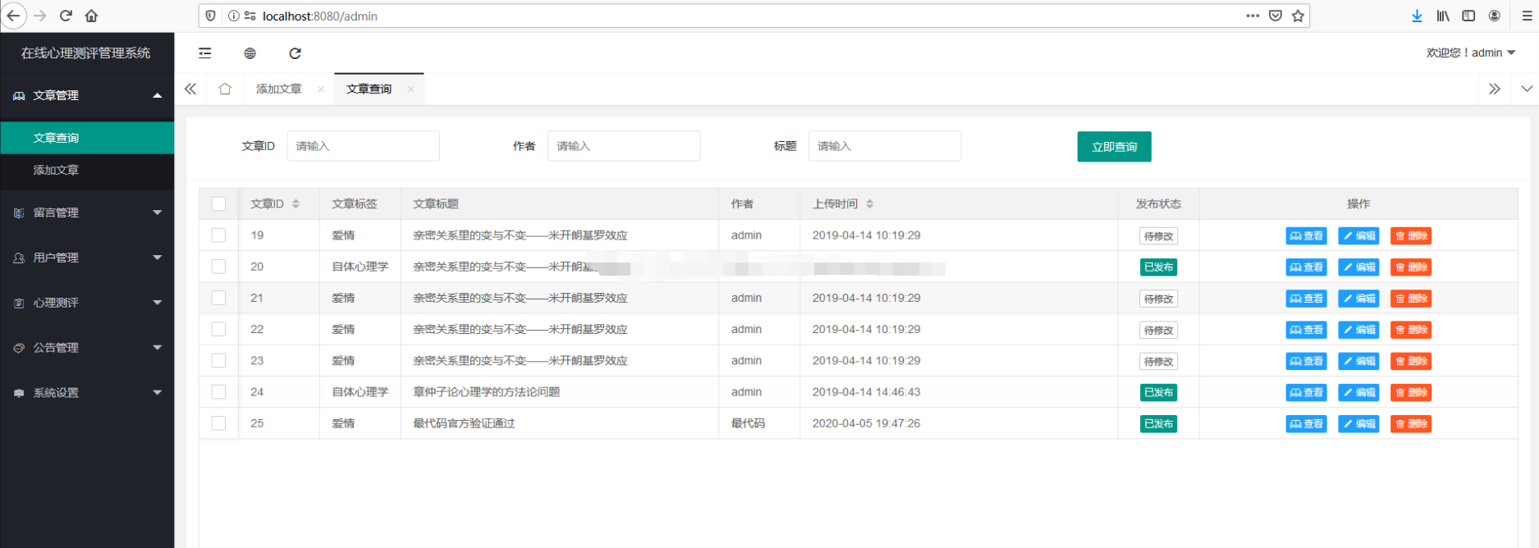Focus the 作者 search input
This screenshot has width=1539, height=548.
[624, 146]
